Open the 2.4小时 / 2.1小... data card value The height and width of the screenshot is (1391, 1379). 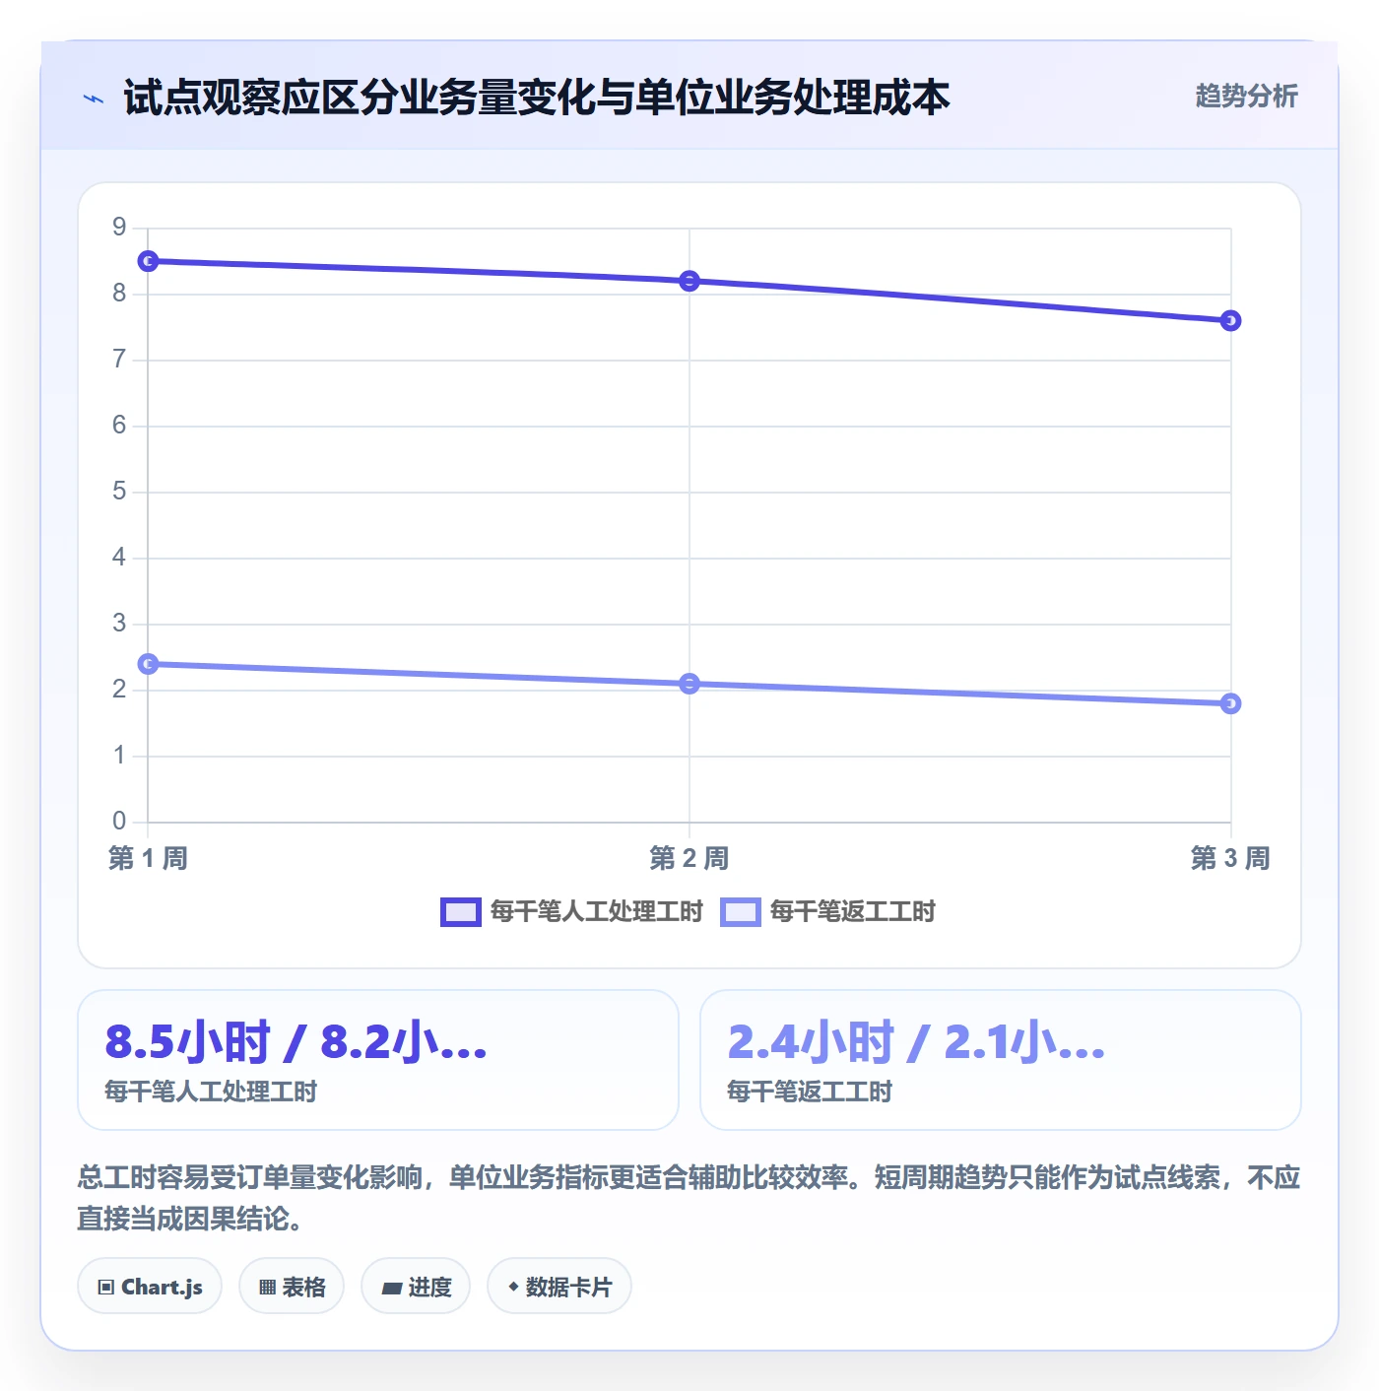tap(917, 1042)
